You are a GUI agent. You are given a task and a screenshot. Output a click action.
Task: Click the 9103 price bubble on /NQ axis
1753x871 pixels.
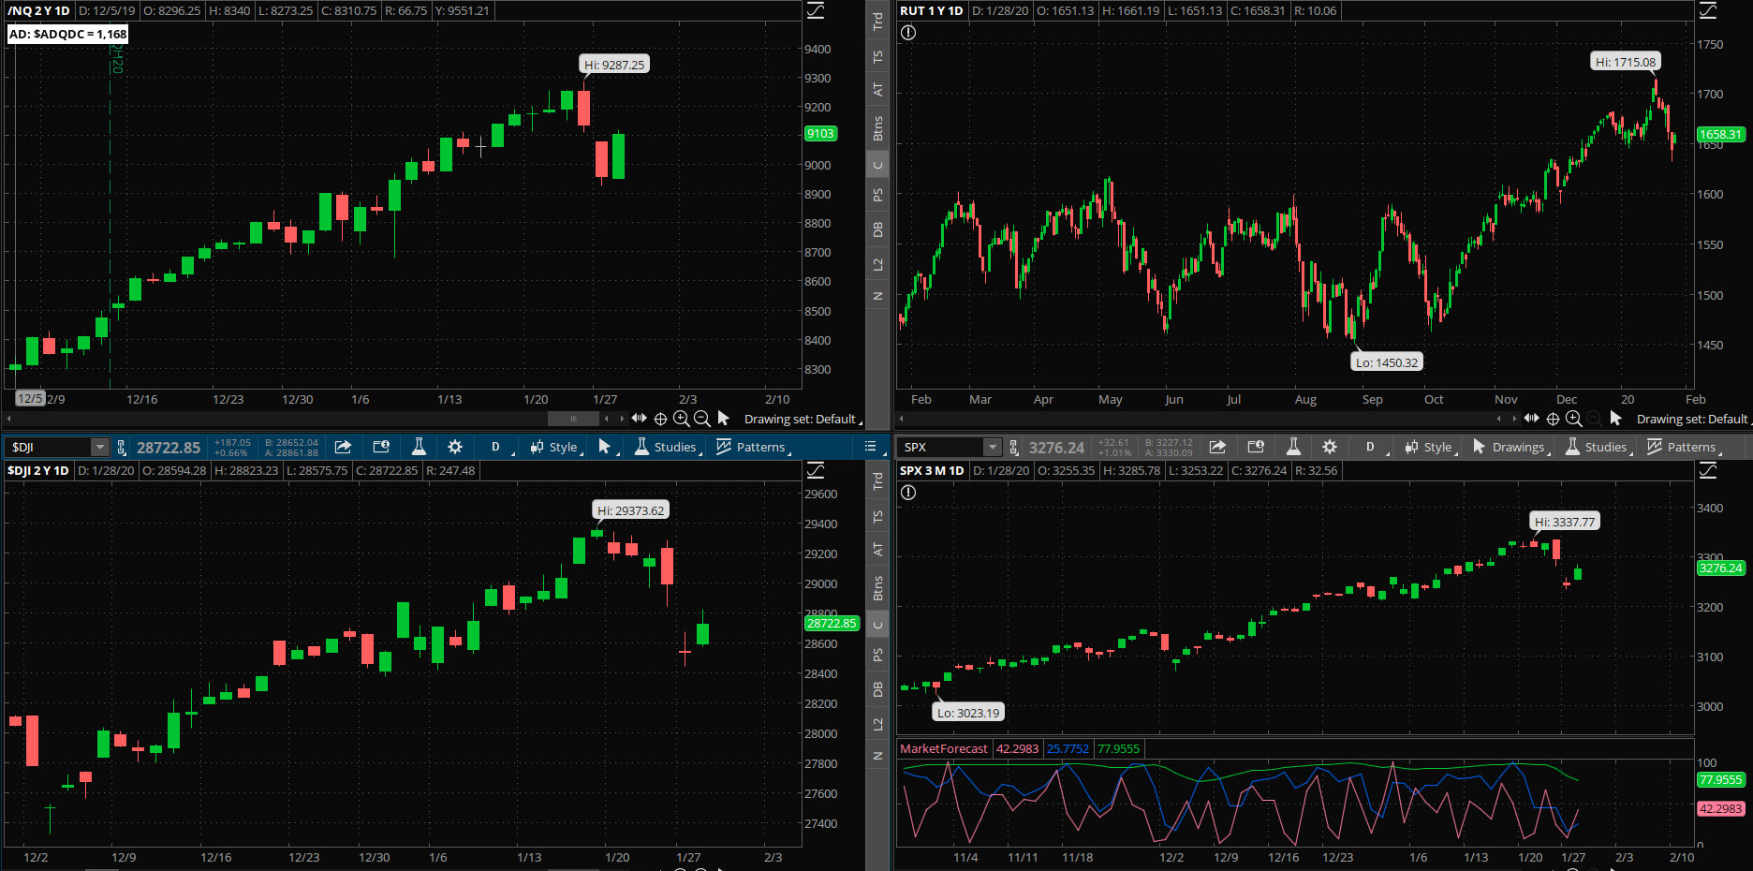tap(820, 134)
